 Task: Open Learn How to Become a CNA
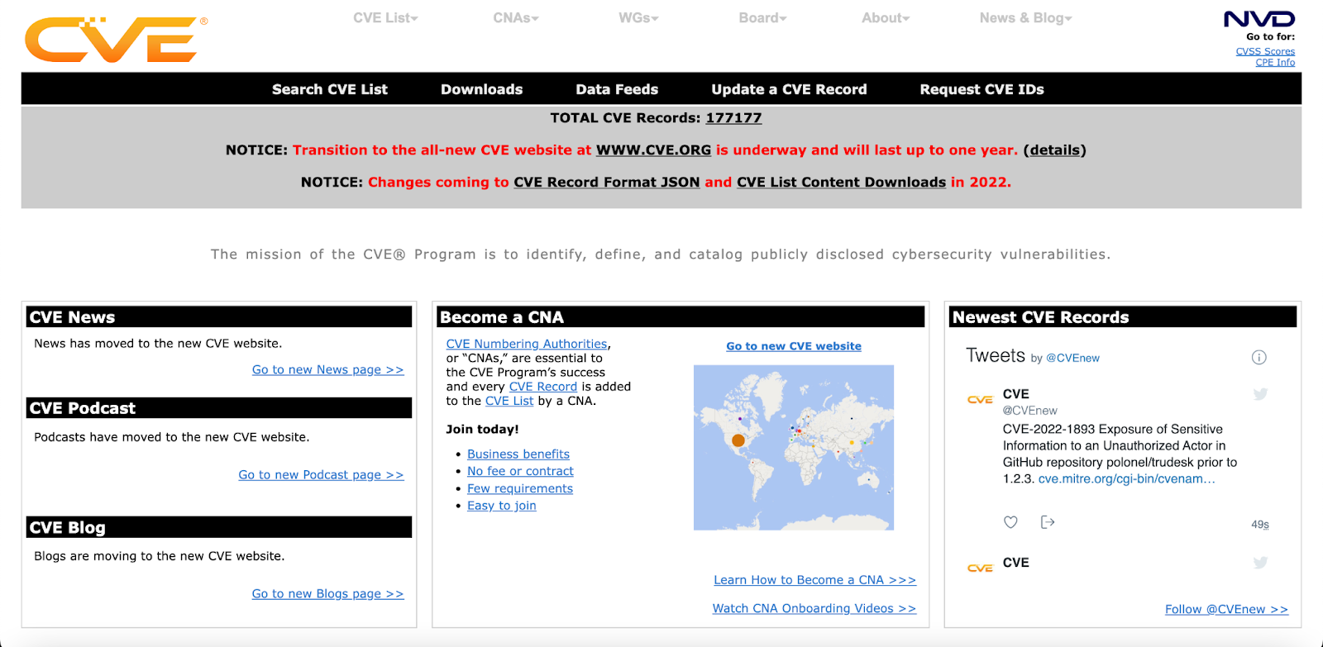point(815,580)
